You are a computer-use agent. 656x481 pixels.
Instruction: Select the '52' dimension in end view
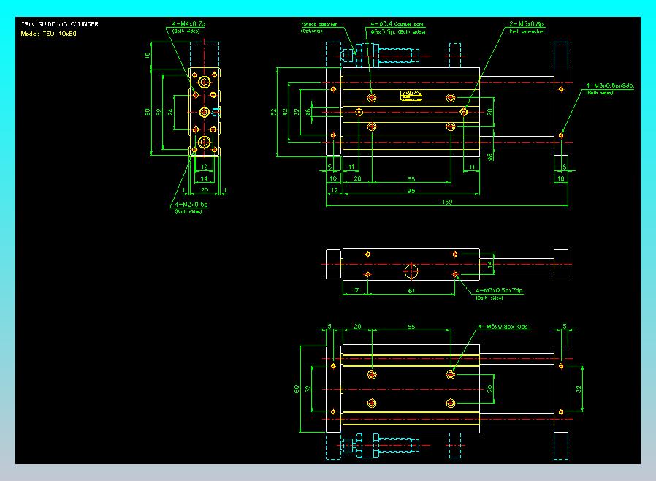coord(159,112)
